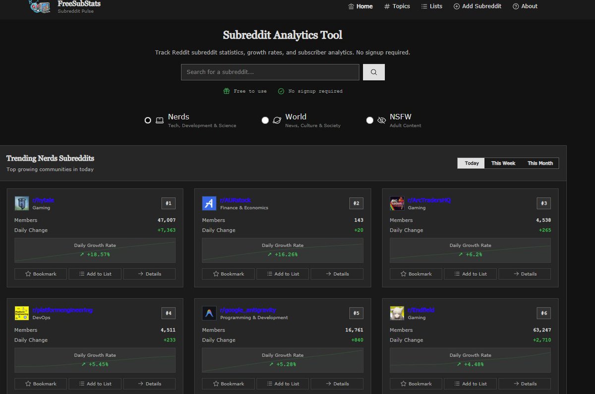This screenshot has height=394, width=595.
Task: Click Add to List on card #5
Action: (283, 384)
